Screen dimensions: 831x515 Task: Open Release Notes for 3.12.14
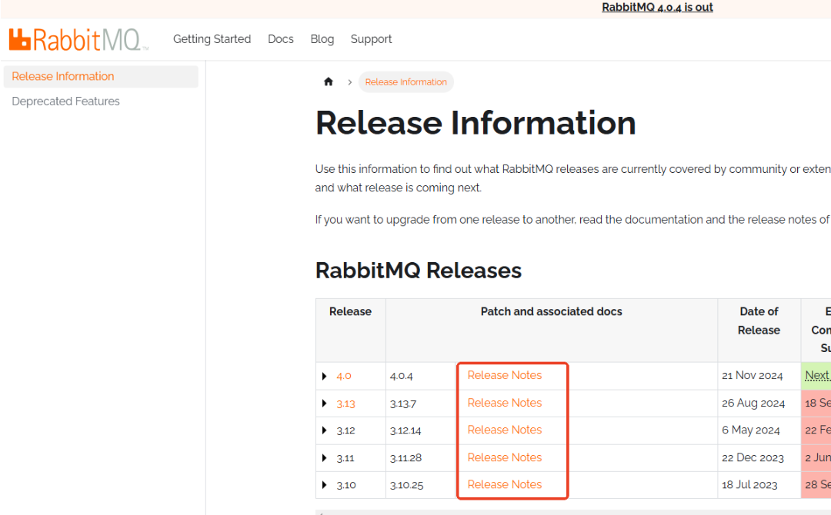(505, 430)
